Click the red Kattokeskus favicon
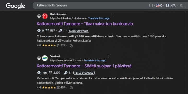 pyautogui.click(x=45, y=16)
